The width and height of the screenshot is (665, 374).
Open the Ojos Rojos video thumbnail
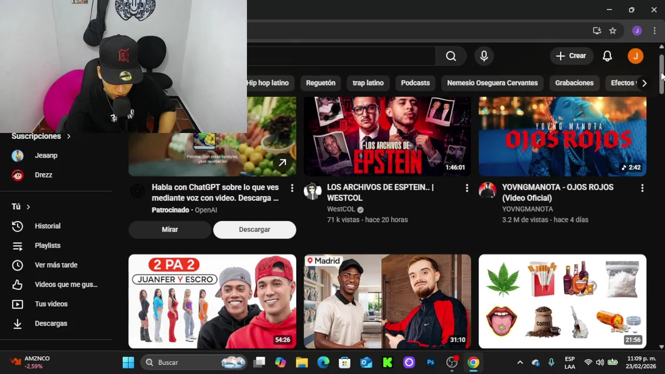[563, 137]
